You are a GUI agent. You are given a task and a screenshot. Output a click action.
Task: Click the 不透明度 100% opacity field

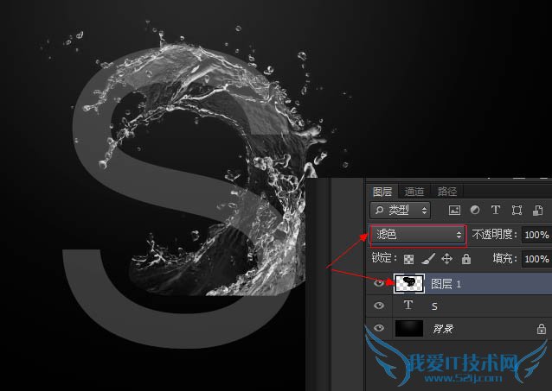(x=536, y=235)
